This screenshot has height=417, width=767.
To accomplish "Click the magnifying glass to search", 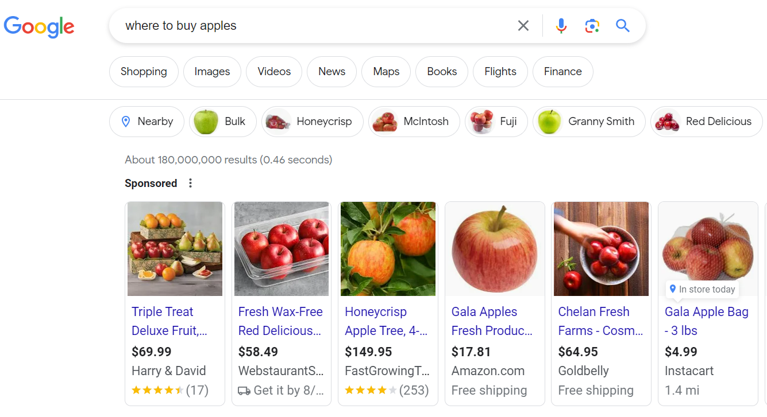I will click(623, 25).
